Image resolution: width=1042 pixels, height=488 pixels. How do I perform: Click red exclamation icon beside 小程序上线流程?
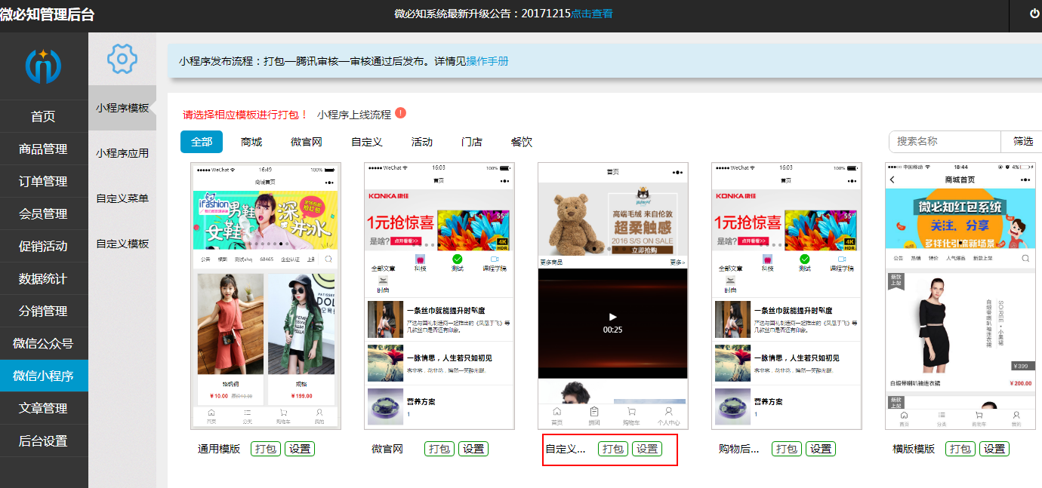pos(400,113)
